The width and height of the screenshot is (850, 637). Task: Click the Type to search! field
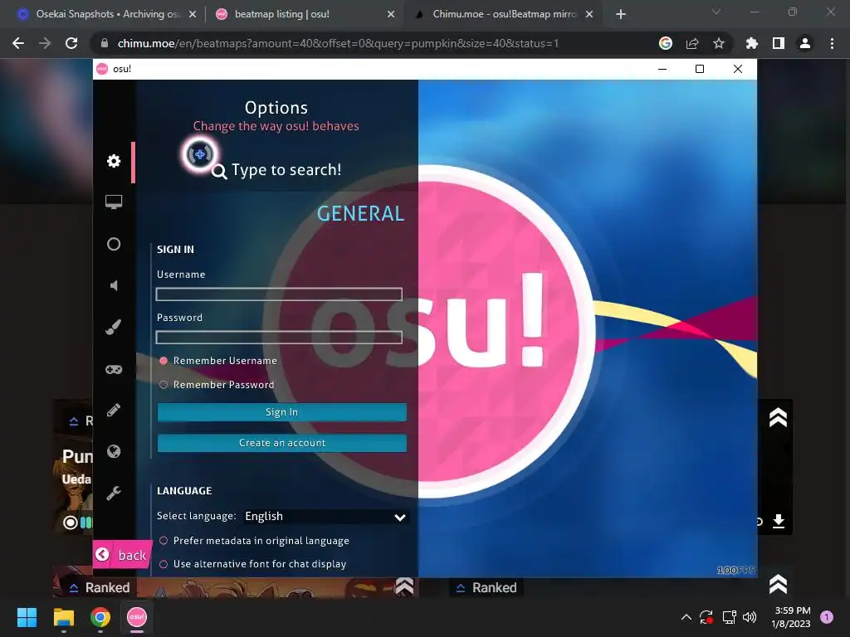click(286, 170)
